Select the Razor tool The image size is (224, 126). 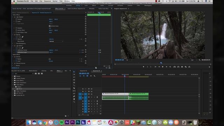[x=74, y=88]
